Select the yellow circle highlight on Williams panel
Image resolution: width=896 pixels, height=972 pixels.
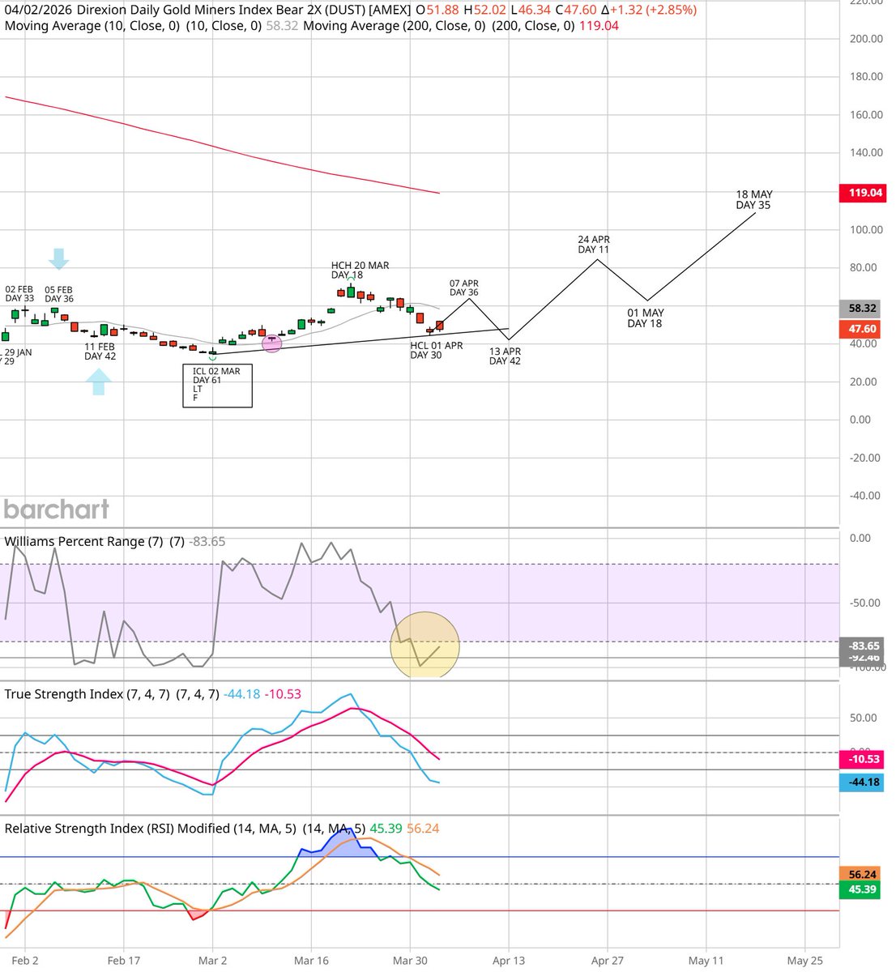coord(425,645)
